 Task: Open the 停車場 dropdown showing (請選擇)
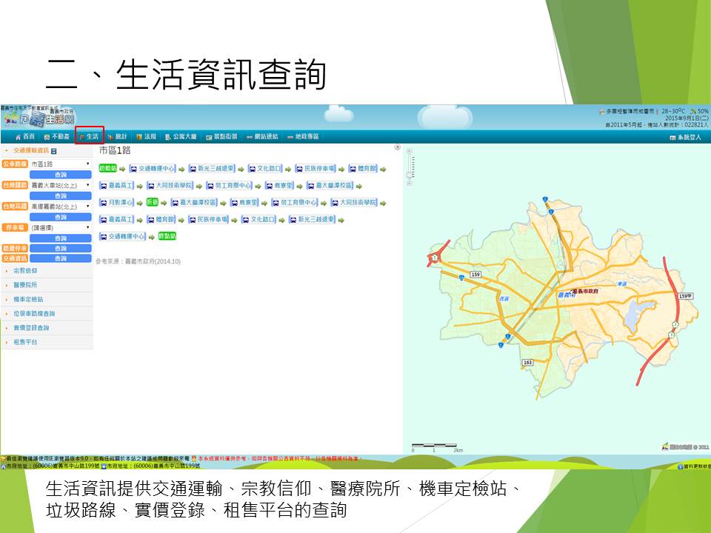61,228
